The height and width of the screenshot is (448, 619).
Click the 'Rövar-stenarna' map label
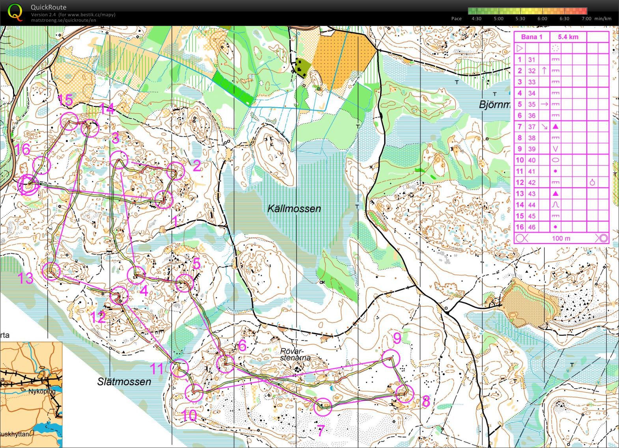pos(296,354)
